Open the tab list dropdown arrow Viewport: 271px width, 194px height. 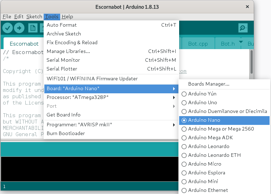pos(241,42)
